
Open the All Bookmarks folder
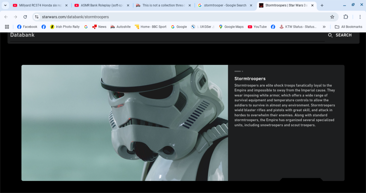click(348, 27)
